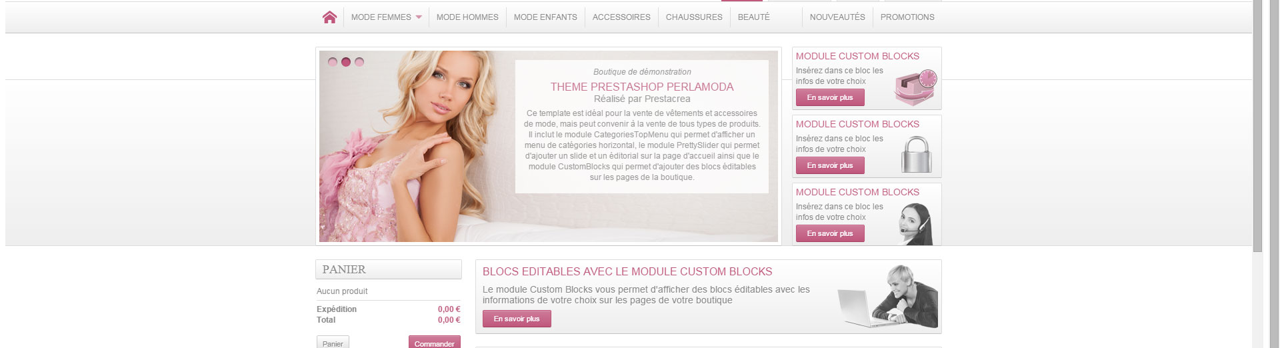Click the pink box with clock icon
1280x348 pixels.
(x=916, y=87)
